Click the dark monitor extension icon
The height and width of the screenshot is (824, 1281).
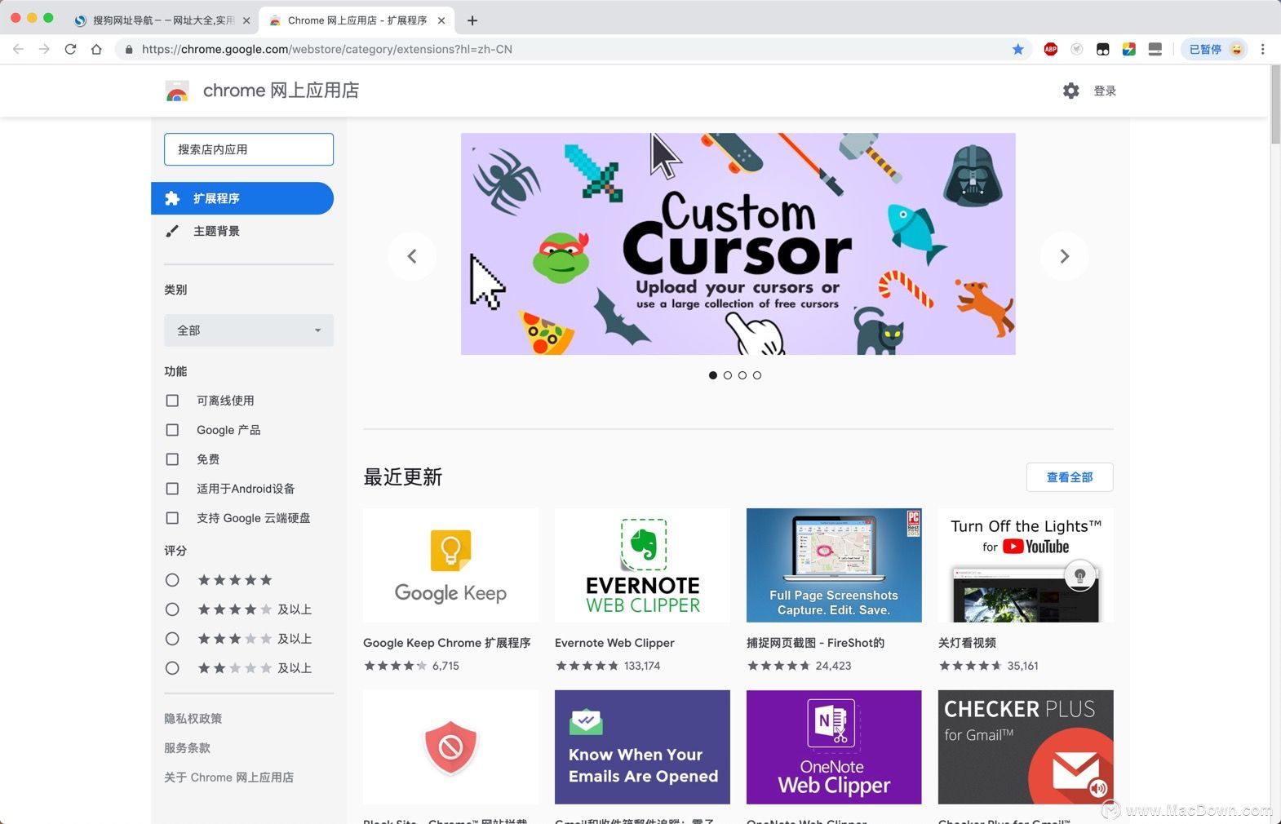pos(1155,49)
